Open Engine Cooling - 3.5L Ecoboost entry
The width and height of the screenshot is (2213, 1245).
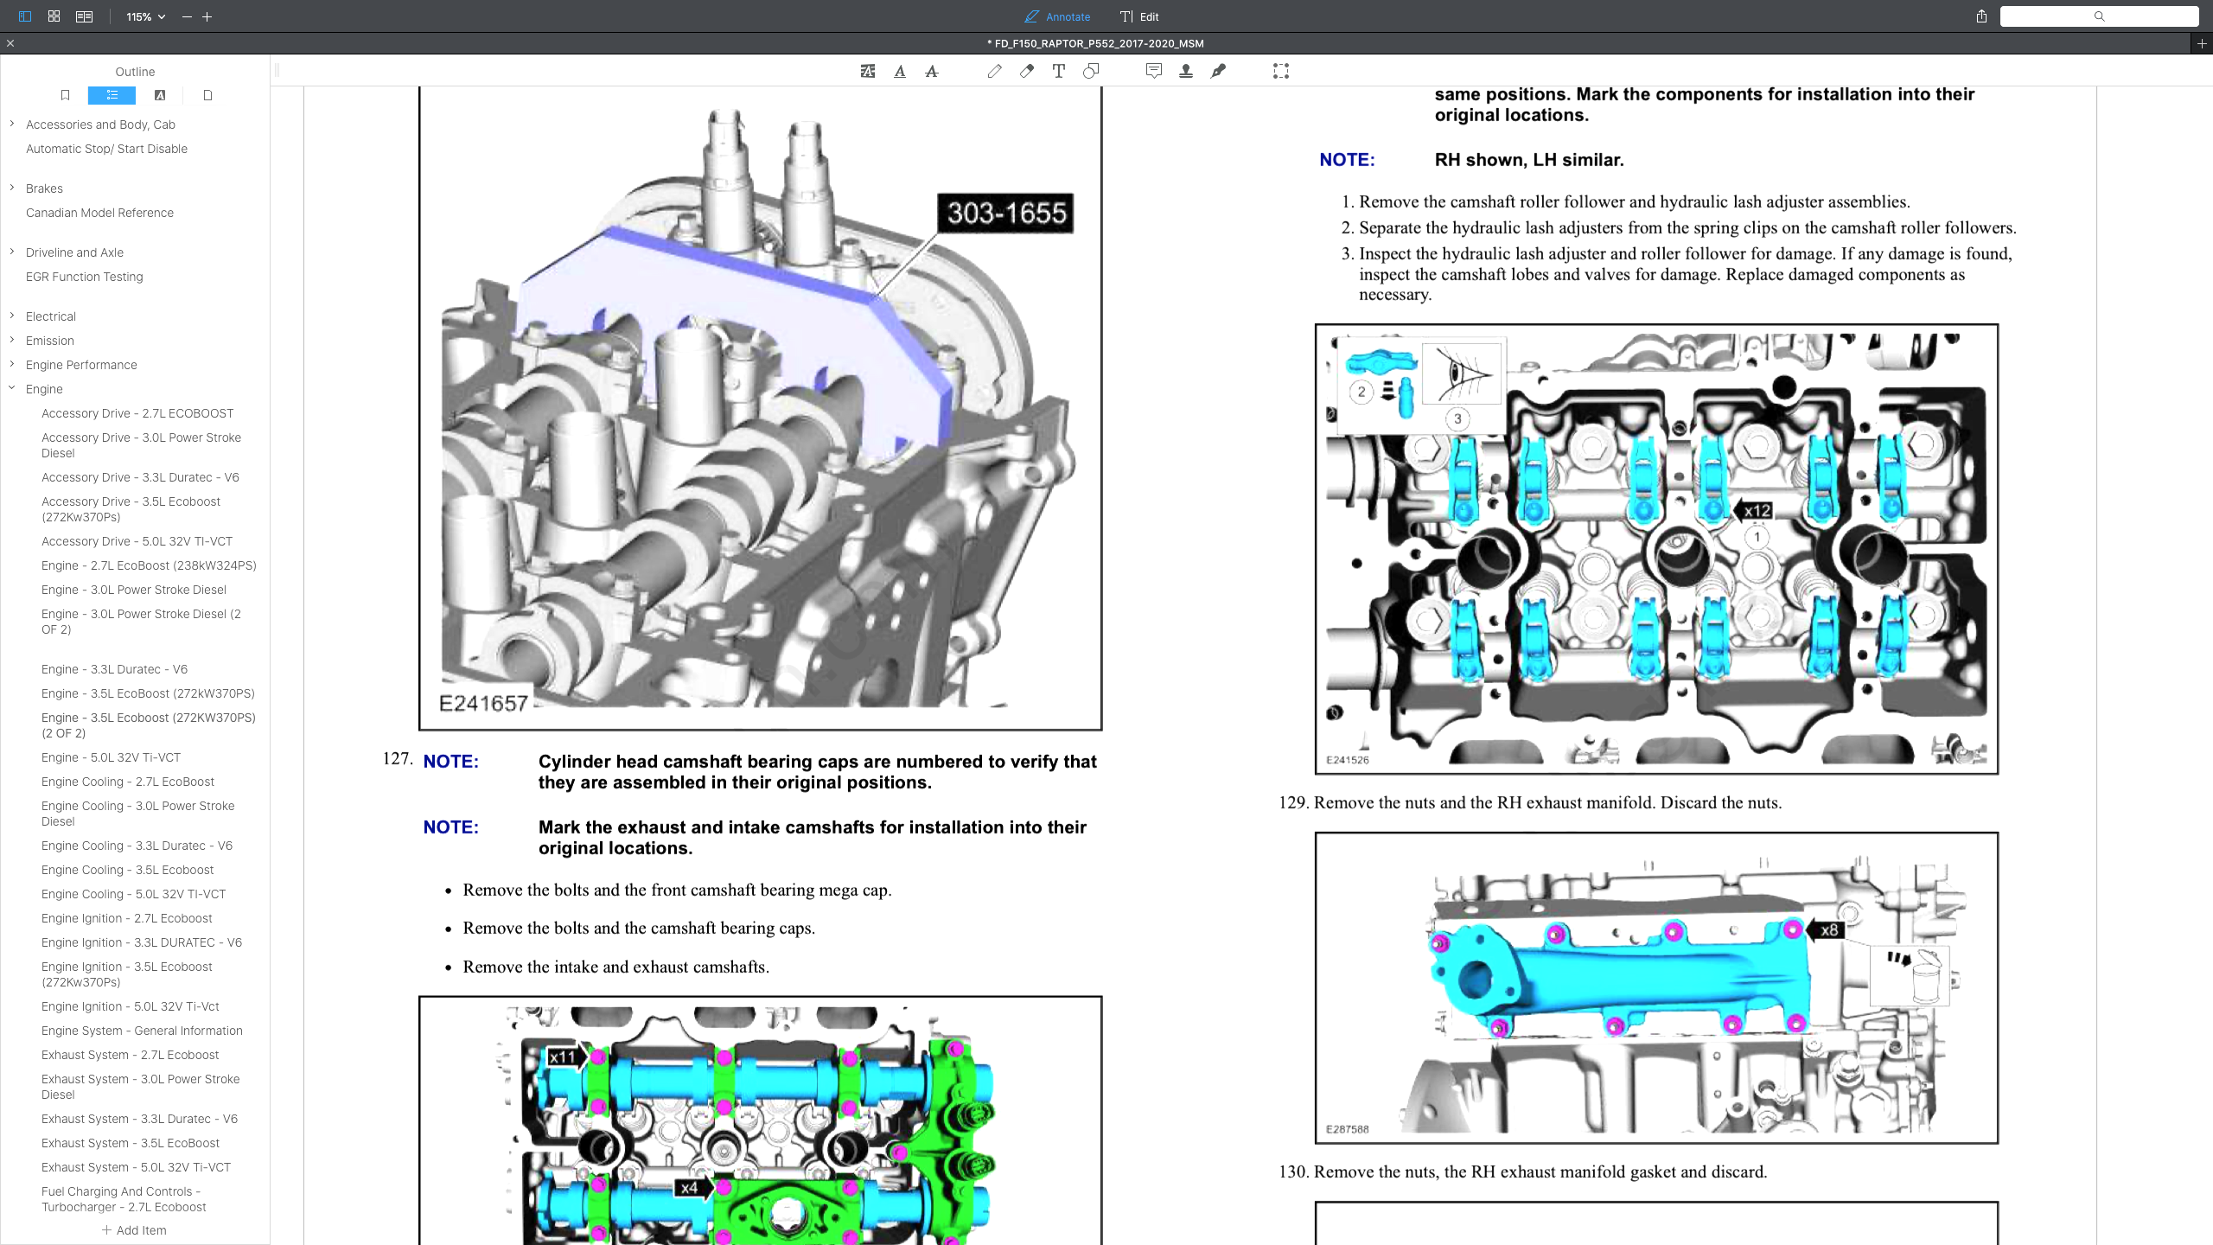click(x=127, y=870)
